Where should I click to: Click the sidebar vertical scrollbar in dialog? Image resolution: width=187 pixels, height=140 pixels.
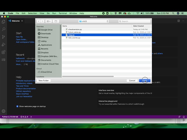60,37
